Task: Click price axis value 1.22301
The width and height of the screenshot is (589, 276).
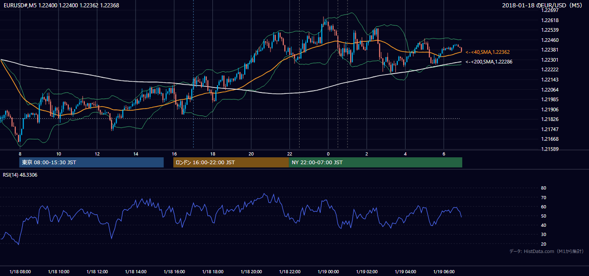Action: [x=550, y=60]
